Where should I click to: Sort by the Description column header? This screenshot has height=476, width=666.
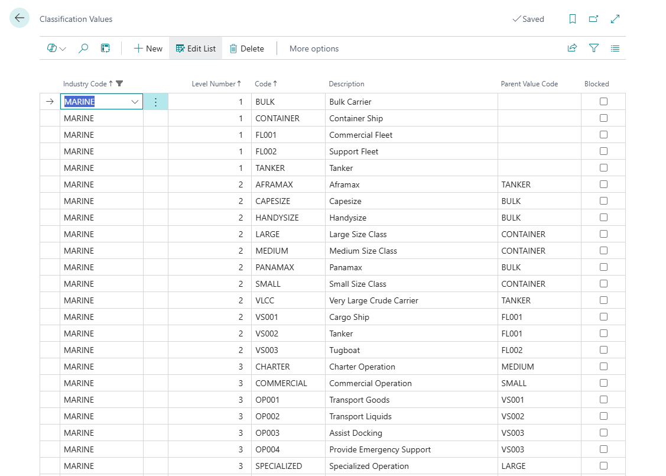[x=346, y=84]
